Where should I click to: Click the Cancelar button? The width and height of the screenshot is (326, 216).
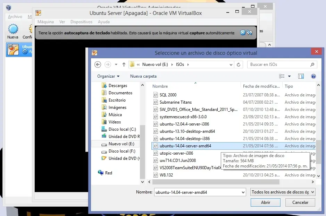(x=300, y=202)
